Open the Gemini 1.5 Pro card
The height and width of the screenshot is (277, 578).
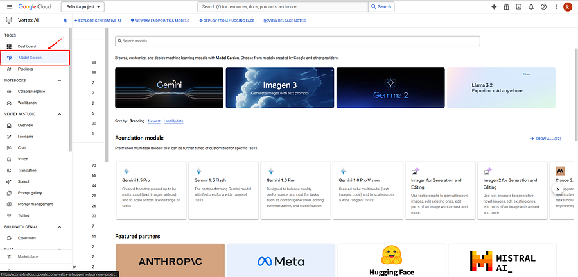pos(151,190)
